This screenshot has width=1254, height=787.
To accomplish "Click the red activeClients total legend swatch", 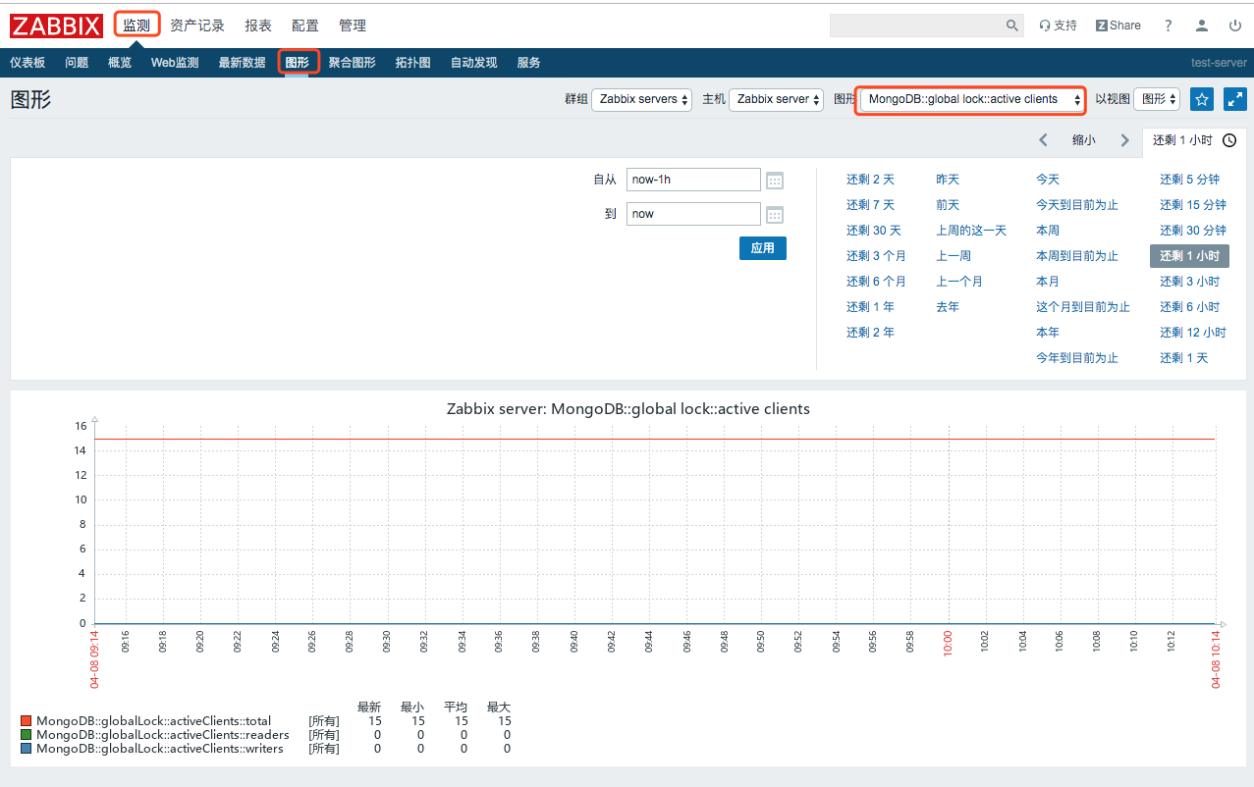I will click(27, 721).
